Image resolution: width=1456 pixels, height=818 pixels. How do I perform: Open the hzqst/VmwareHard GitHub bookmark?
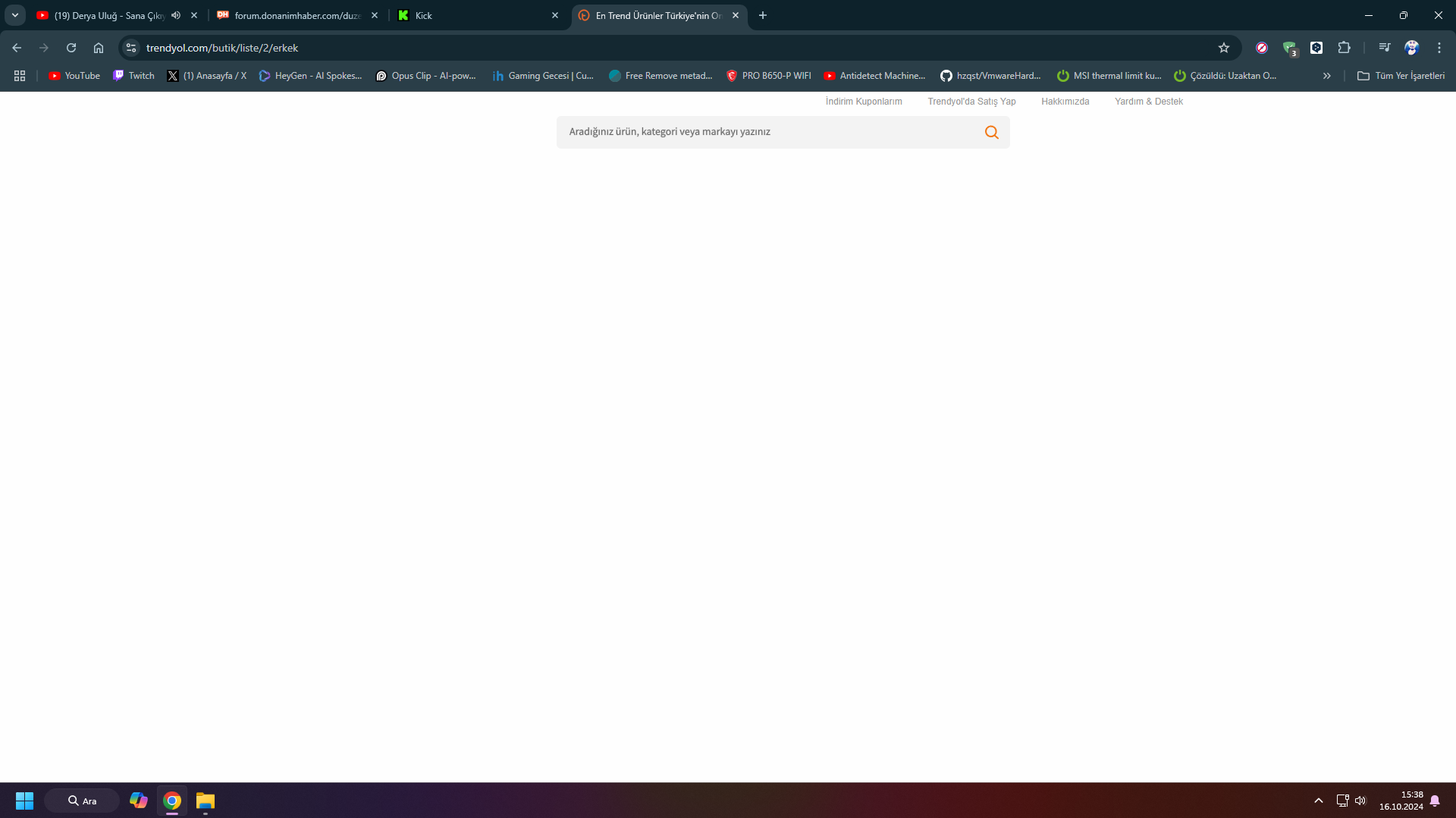click(990, 76)
